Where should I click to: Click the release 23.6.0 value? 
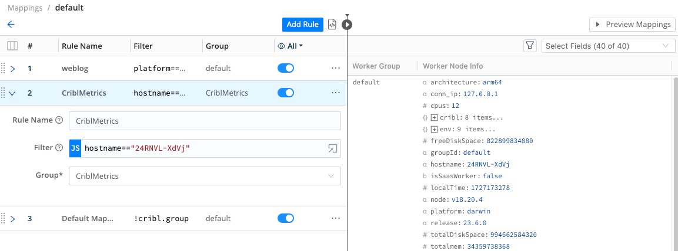coord(475,223)
